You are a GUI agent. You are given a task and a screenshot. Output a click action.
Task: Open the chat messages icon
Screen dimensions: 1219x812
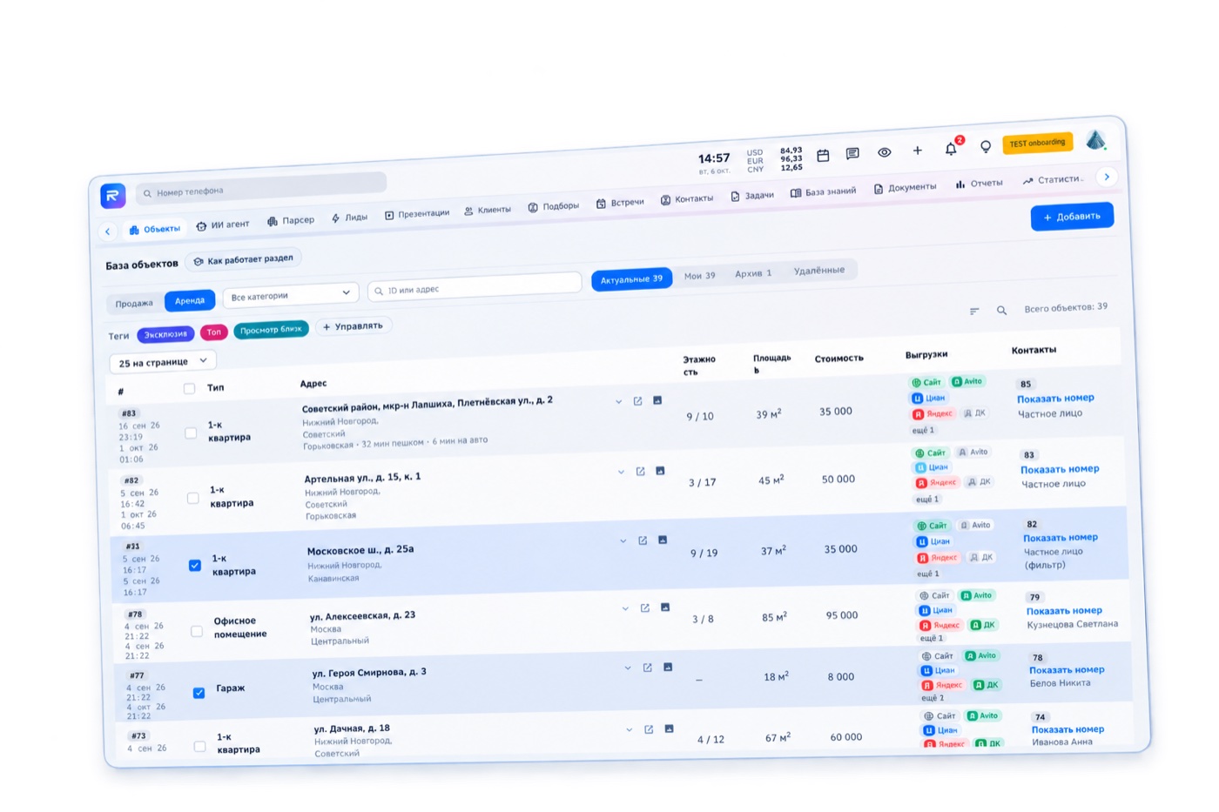tap(852, 154)
